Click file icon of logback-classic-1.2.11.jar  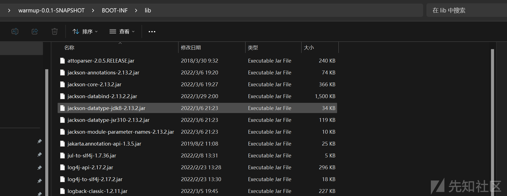63,191
